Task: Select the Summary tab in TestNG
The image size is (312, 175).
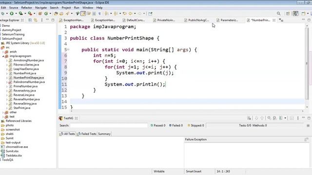Action: point(104,134)
